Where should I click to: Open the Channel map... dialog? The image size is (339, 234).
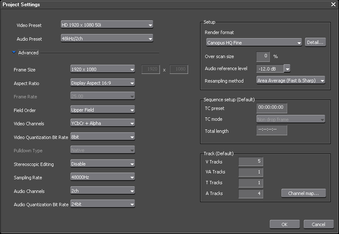[303, 193]
